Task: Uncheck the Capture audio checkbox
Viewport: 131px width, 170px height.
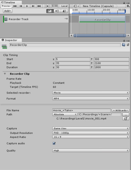Action: tap(54, 143)
